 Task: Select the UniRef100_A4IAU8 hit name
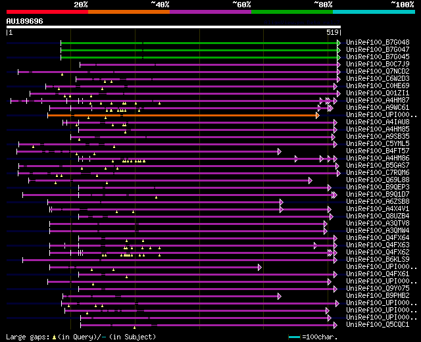(x=378, y=122)
